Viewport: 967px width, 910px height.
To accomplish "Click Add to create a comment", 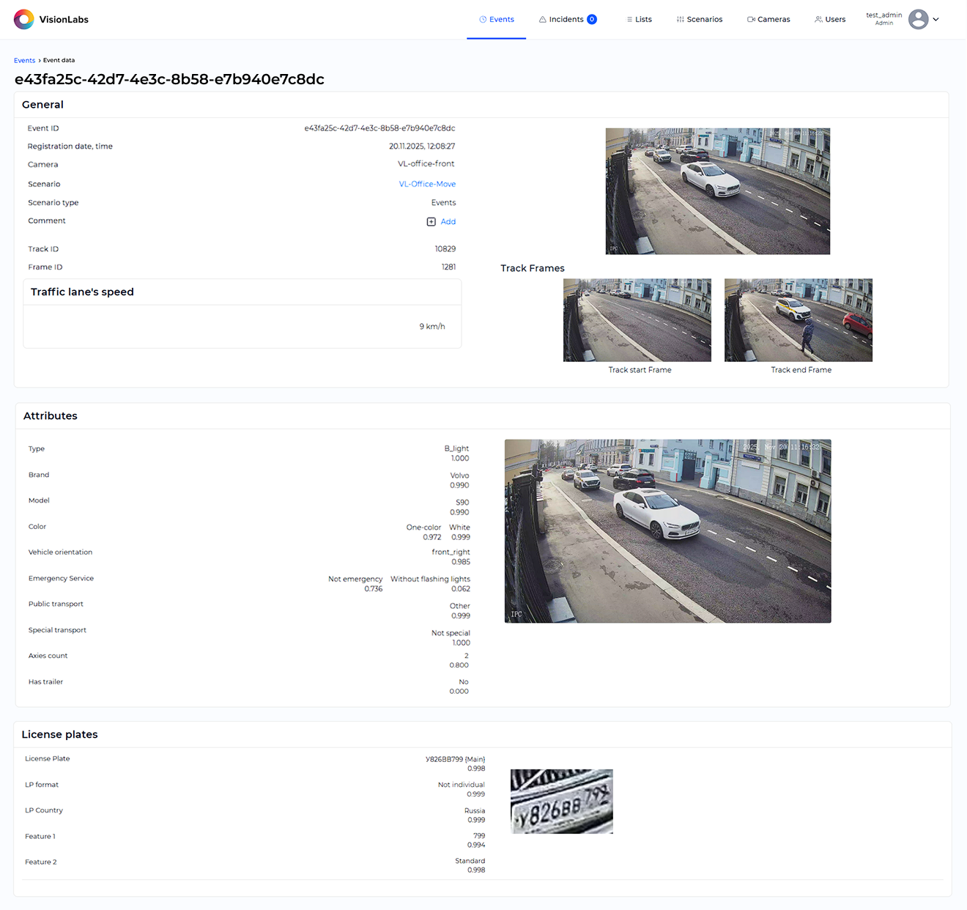I will point(448,221).
